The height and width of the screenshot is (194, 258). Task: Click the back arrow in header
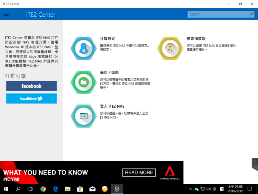pos(18,14)
